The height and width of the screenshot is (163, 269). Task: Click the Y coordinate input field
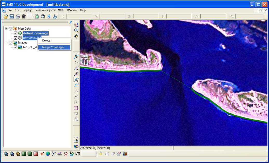tap(112, 16)
